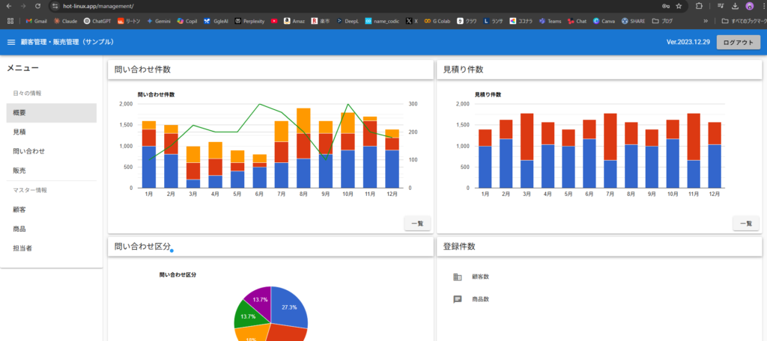Click the 商品数 list entry
This screenshot has height=341, width=767.
pyautogui.click(x=599, y=299)
